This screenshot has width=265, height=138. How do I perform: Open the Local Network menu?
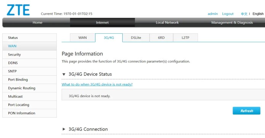[167, 23]
